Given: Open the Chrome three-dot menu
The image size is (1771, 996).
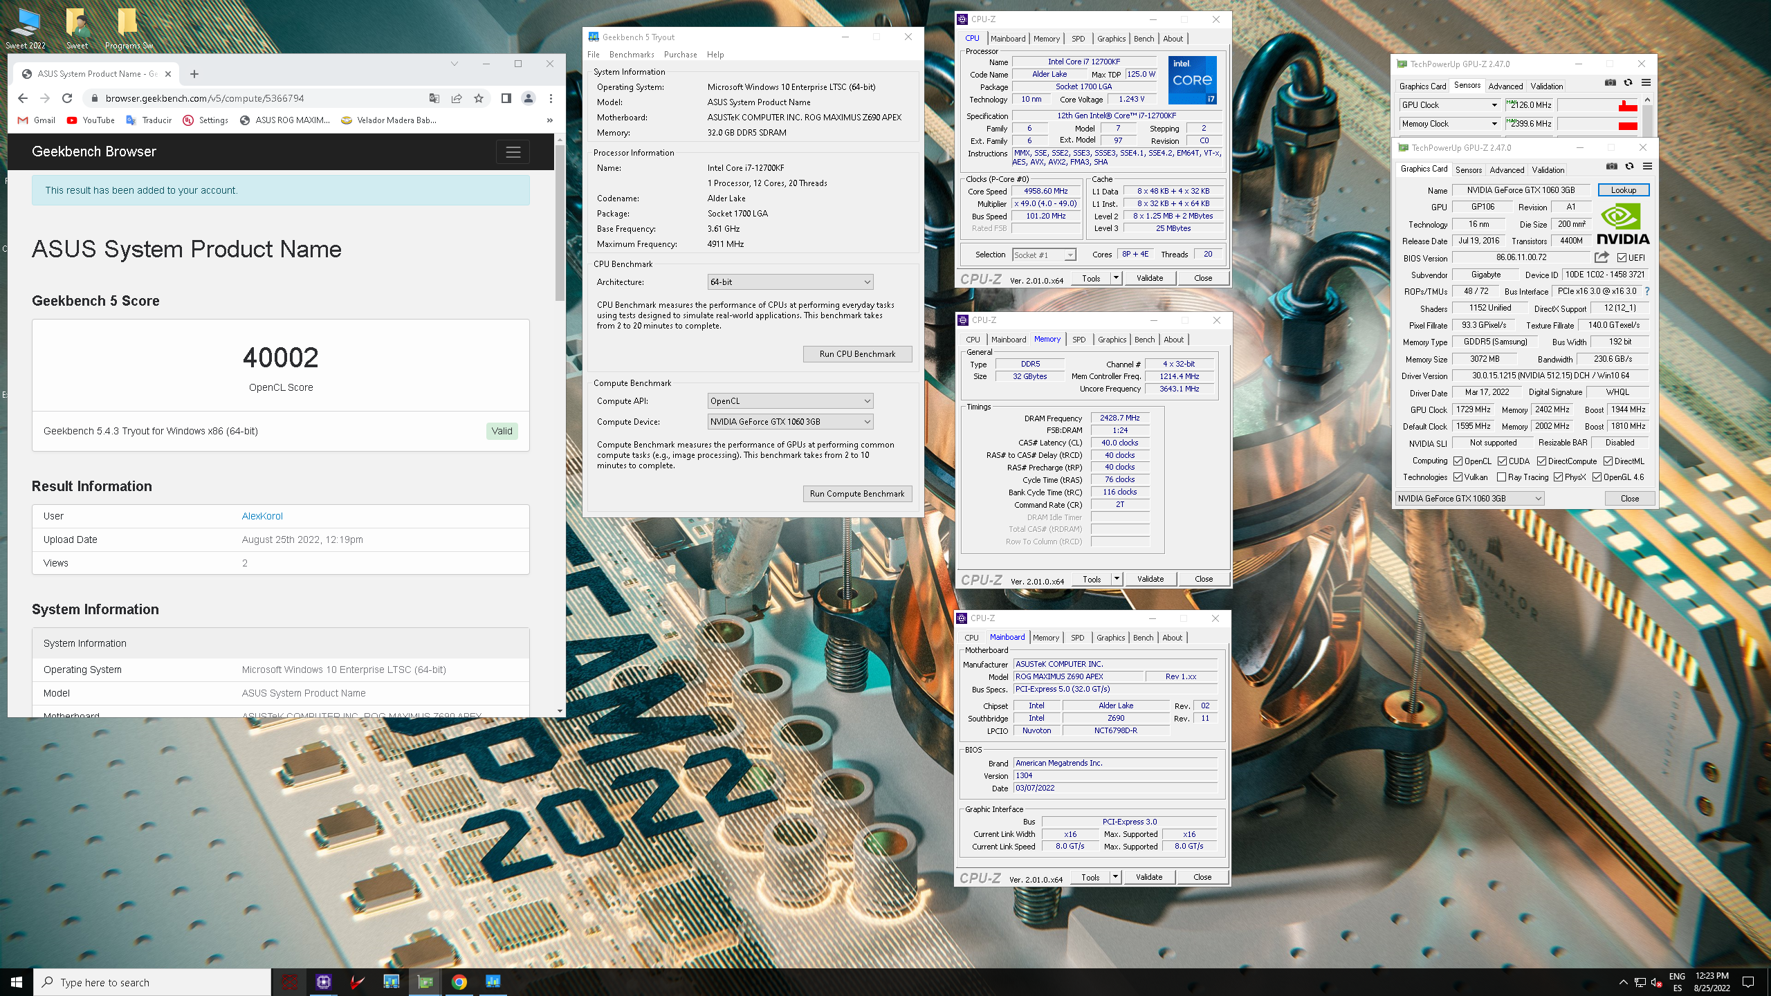Looking at the screenshot, I should (x=551, y=98).
